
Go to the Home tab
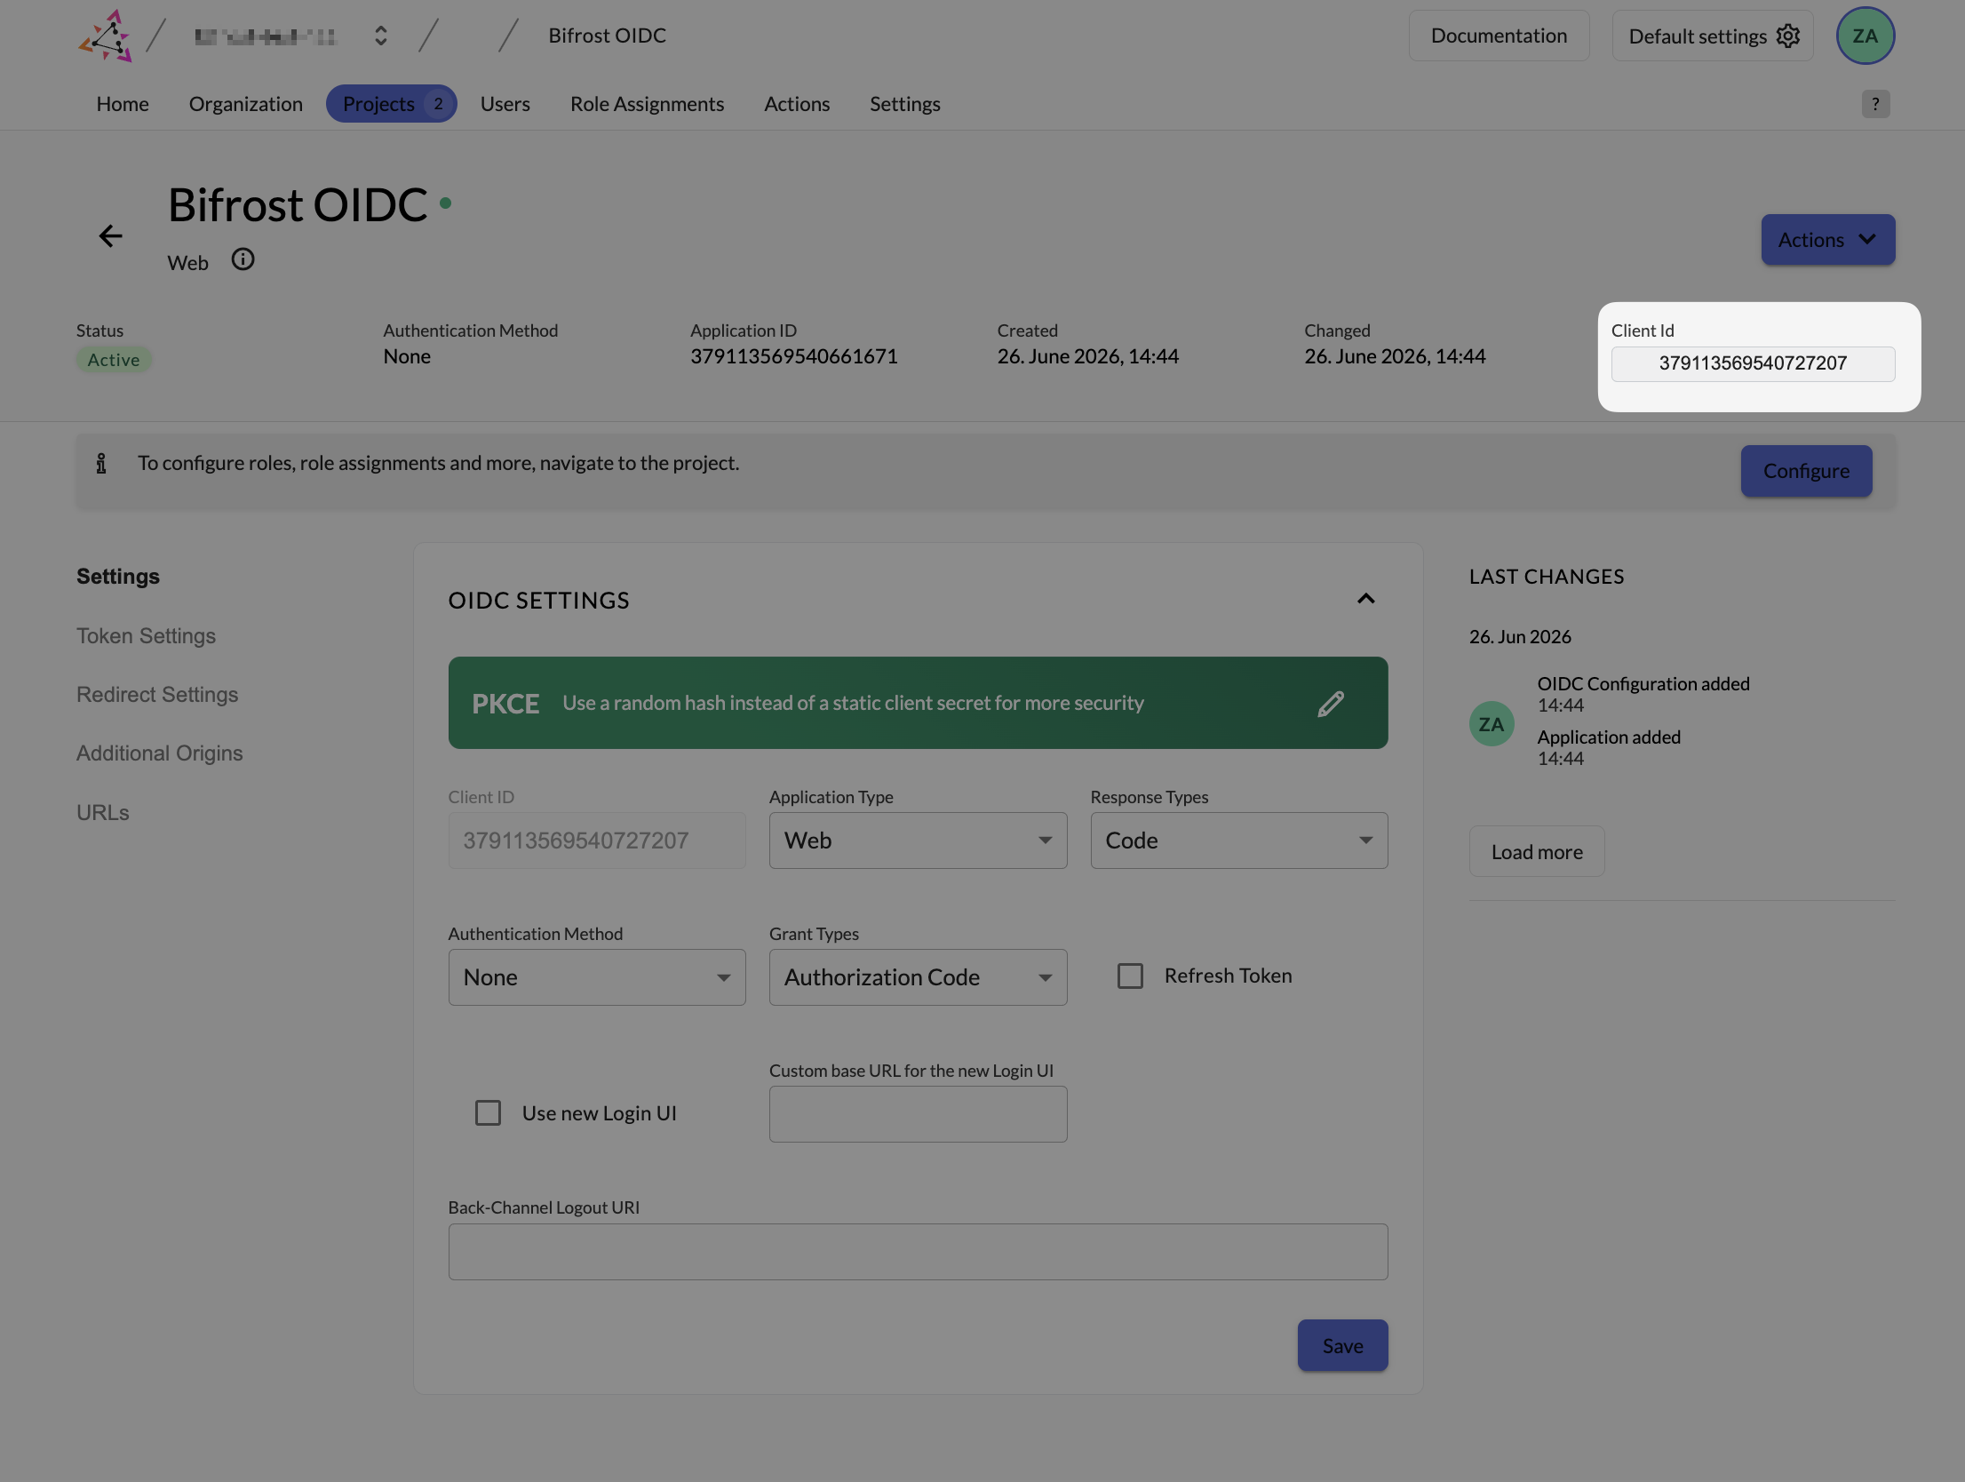coord(123,104)
